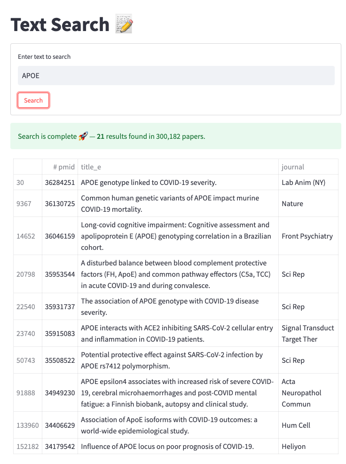Click the Front Psychiatry journal cell

pyautogui.click(x=301, y=236)
